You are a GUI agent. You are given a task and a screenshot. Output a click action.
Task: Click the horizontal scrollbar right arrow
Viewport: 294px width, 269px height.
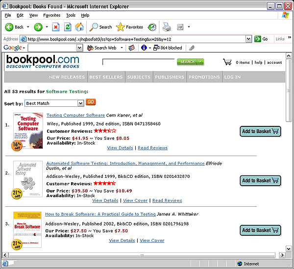coord(282,255)
